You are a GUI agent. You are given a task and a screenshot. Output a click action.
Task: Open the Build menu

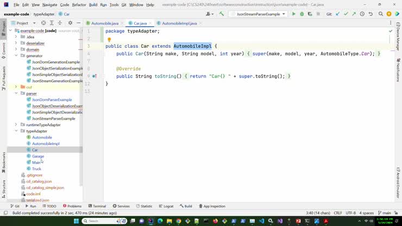click(x=93, y=4)
